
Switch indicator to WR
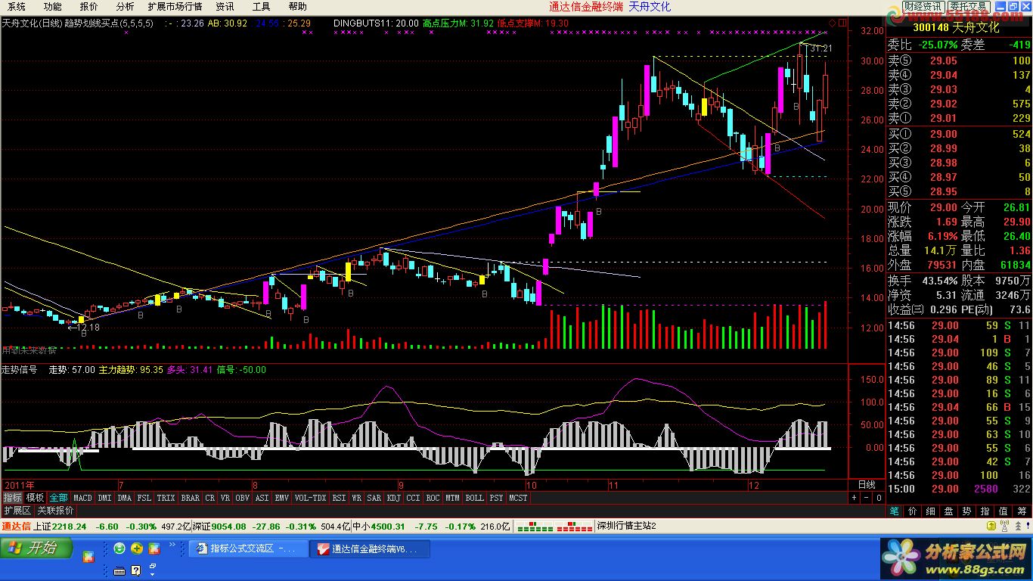tap(356, 498)
